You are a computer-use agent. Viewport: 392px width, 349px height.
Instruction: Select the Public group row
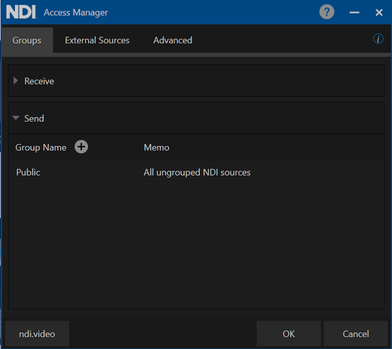28,173
